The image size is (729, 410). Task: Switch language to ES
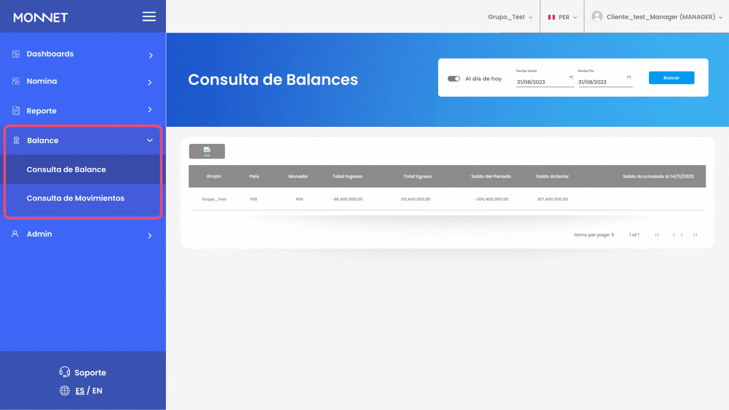click(80, 391)
